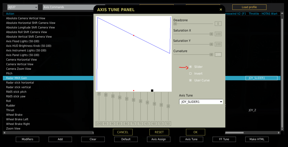Click the user curve slider labeled 95
Screen dimensions: 288x147
106,95
